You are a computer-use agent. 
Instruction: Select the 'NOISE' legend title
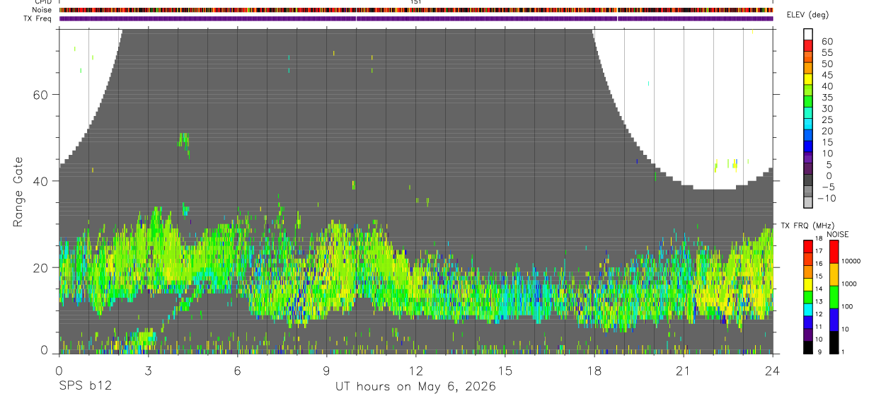[839, 234]
